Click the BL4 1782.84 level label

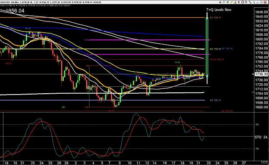click(x=215, y=49)
